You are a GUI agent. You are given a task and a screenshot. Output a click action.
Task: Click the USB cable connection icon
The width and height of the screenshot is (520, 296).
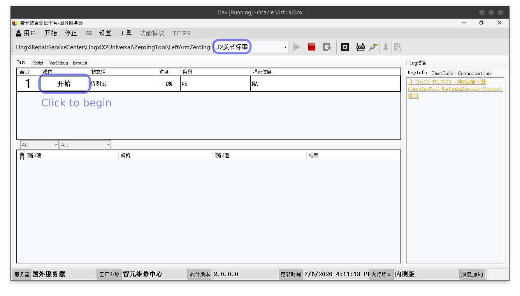[x=373, y=47]
